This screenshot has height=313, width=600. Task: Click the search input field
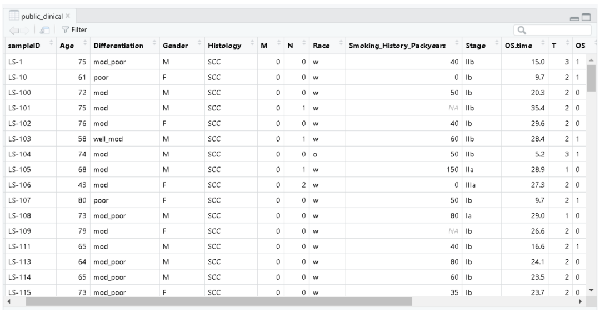pos(556,29)
